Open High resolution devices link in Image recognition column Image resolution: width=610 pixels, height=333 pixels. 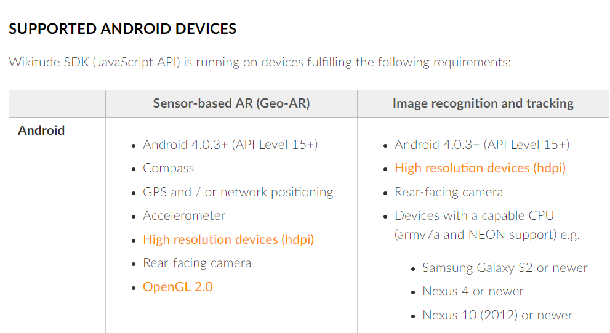[x=480, y=168]
